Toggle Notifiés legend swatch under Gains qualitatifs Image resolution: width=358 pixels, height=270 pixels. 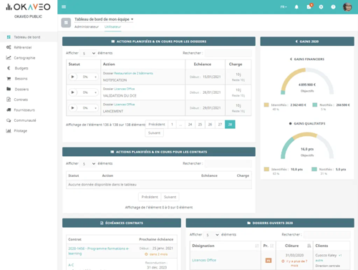[x=314, y=169]
